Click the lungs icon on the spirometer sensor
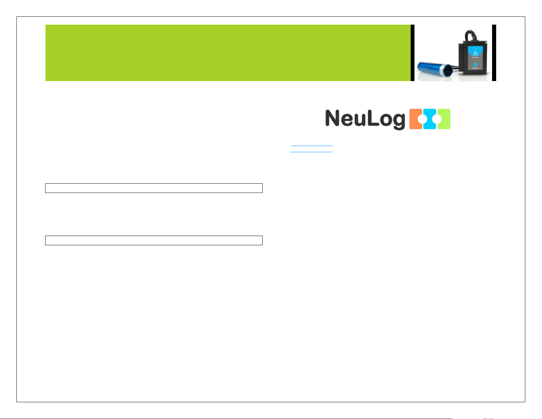The height and width of the screenshot is (419, 542). [x=475, y=53]
